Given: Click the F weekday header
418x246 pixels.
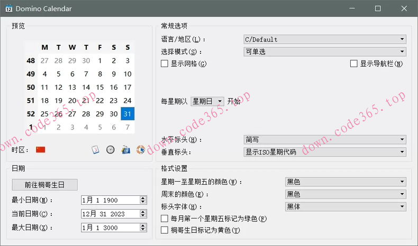Looking at the screenshot, I should pos(99,48).
